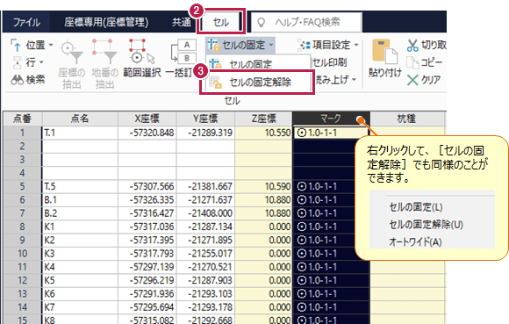Click the 座標の抽出 icon
509x324 pixels.
click(71, 52)
